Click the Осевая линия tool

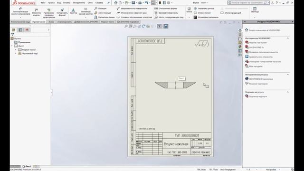click(x=202, y=13)
